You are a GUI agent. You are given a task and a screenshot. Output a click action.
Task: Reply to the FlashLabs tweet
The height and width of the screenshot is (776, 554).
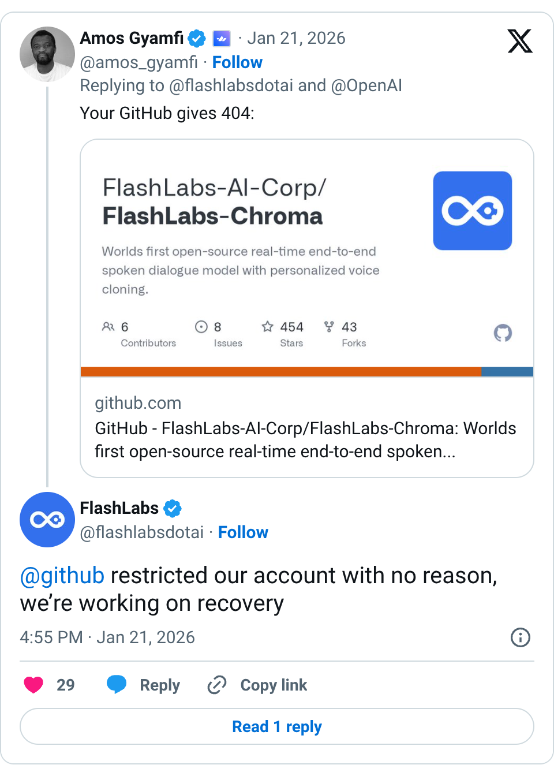click(144, 685)
